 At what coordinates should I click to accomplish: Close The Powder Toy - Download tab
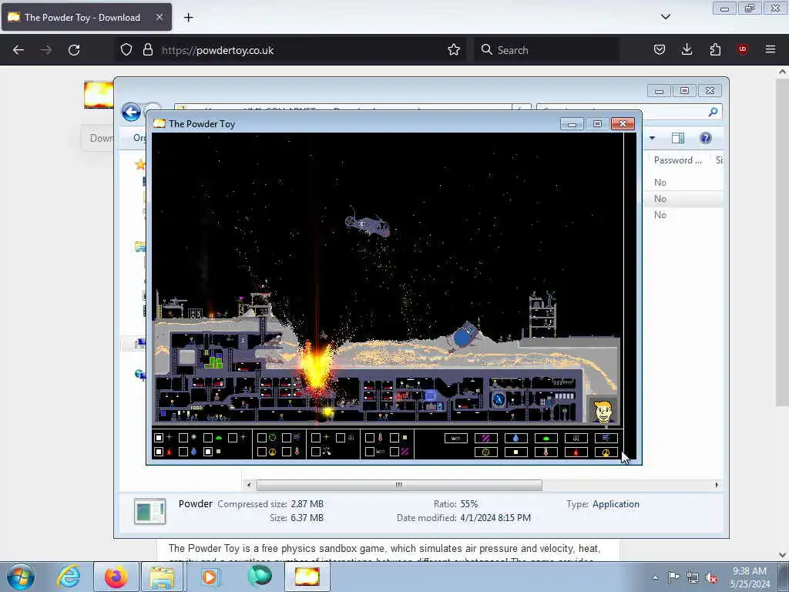159,17
